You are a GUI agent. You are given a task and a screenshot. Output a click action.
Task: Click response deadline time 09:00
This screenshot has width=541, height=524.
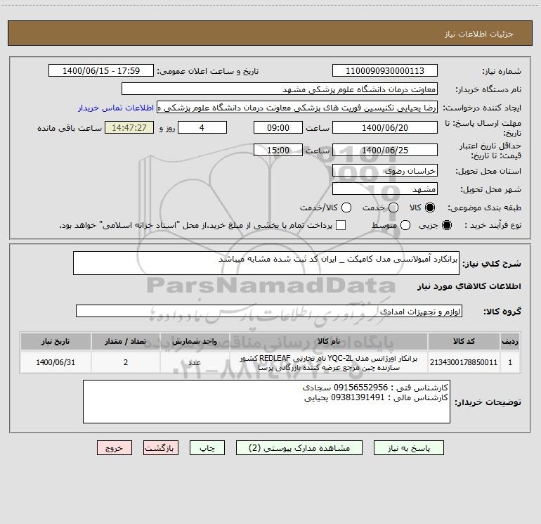[x=278, y=128]
